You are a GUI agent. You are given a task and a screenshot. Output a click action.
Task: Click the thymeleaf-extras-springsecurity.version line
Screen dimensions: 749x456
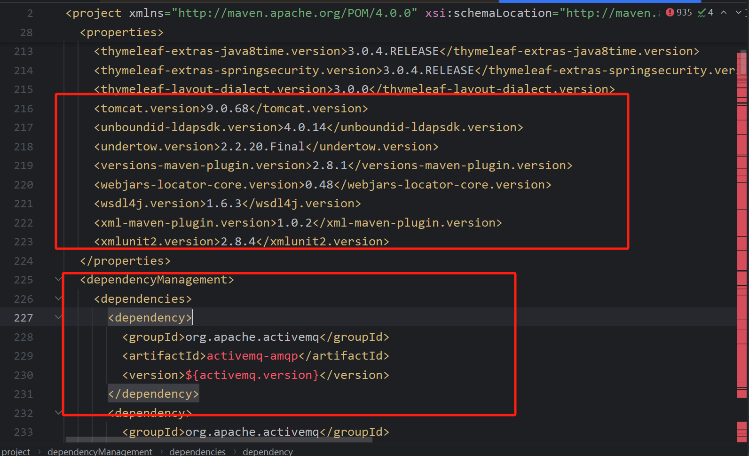pyautogui.click(x=416, y=71)
